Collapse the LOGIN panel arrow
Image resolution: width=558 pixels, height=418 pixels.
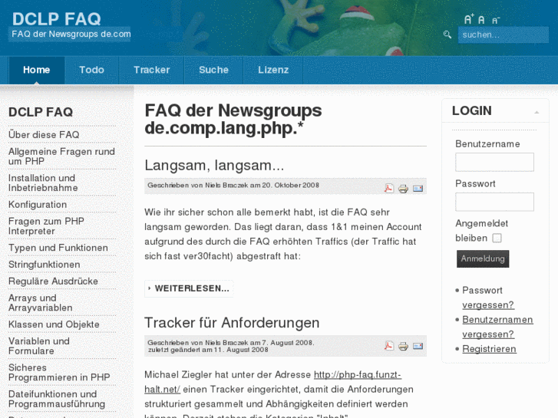537,112
